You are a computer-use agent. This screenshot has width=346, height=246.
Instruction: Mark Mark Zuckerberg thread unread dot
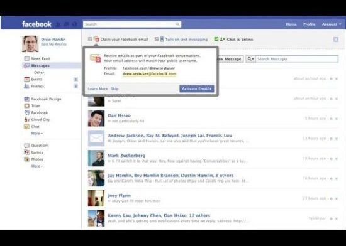click(331, 159)
